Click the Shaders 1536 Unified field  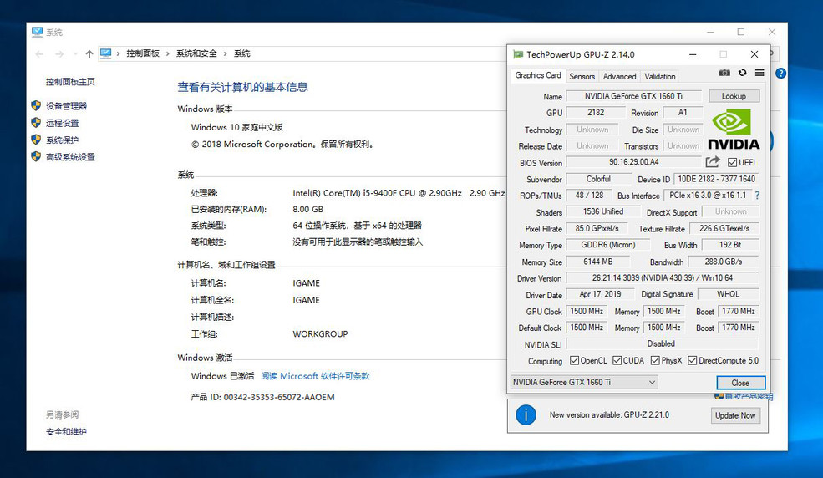[x=603, y=211]
